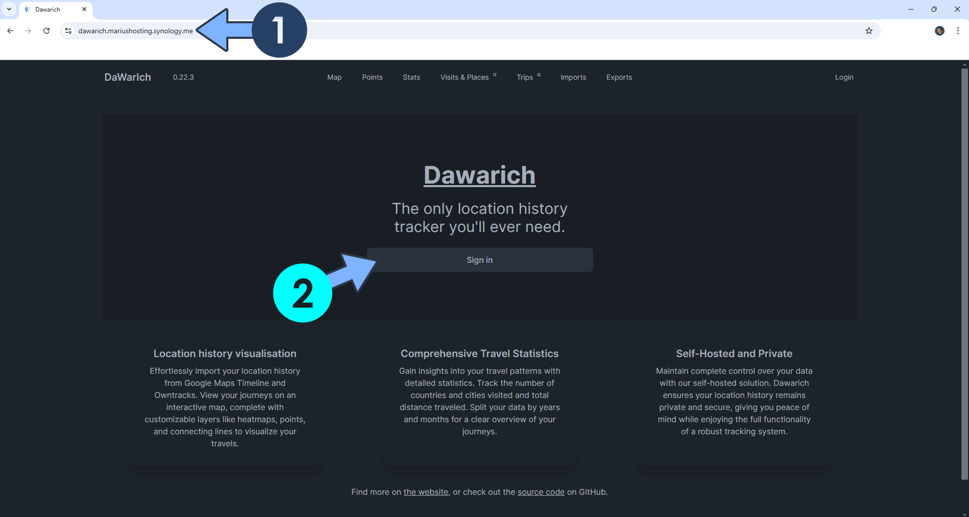Click the browser back arrow

pyautogui.click(x=10, y=31)
